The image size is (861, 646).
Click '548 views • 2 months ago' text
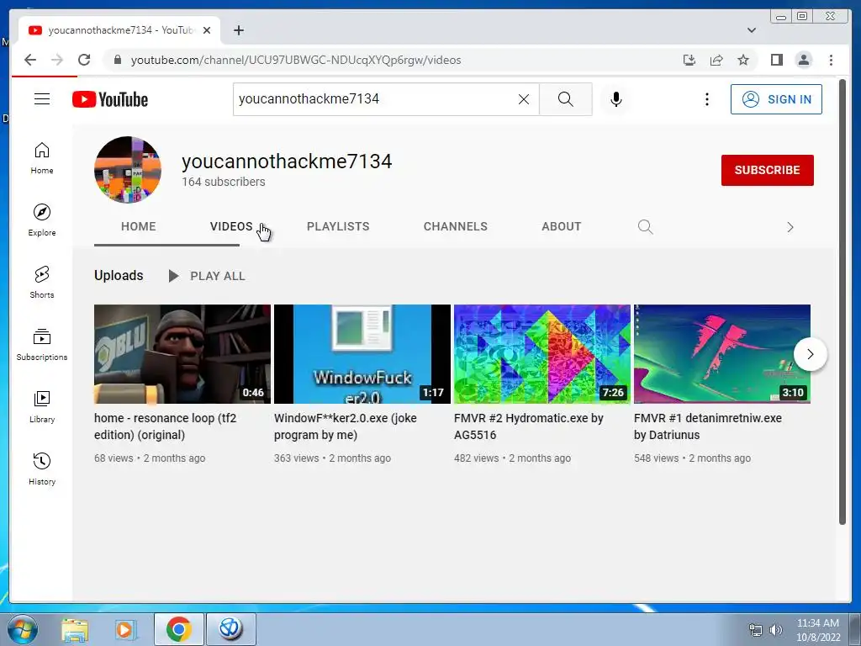pos(692,458)
